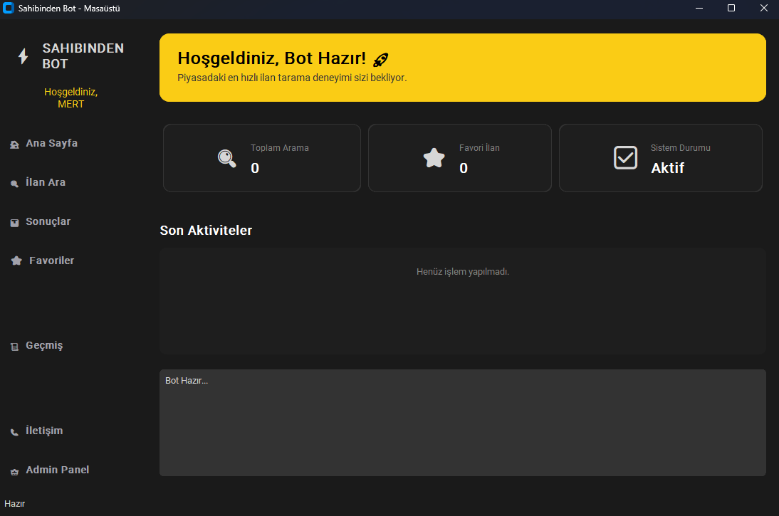Screen dimensions: 779x516
Task: Click the crown icon beside Admin Panel
Action: coord(14,471)
